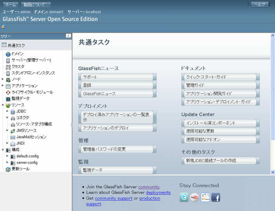Expand the JNDI tree node

[7, 143]
